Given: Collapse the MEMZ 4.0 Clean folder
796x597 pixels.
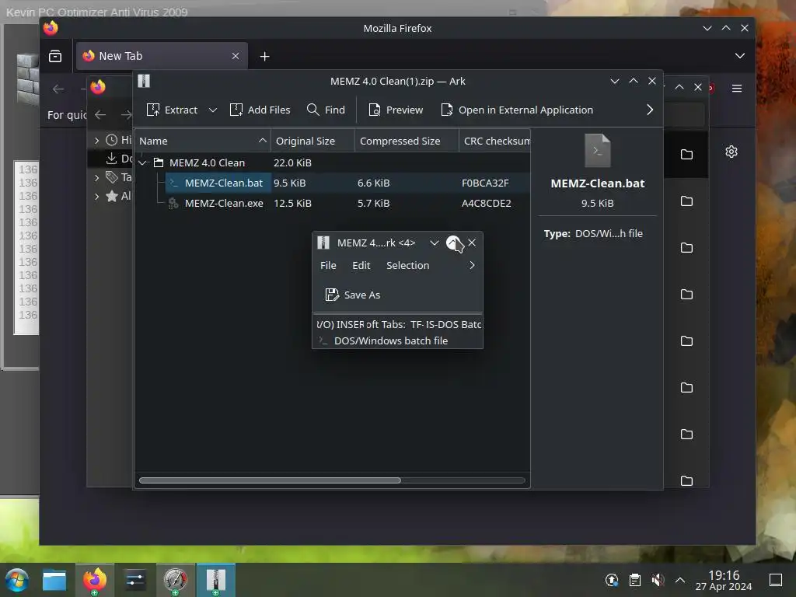Looking at the screenshot, I should pyautogui.click(x=143, y=163).
